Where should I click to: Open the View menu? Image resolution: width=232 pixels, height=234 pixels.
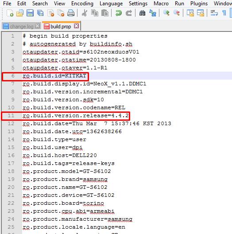coord(59,3)
